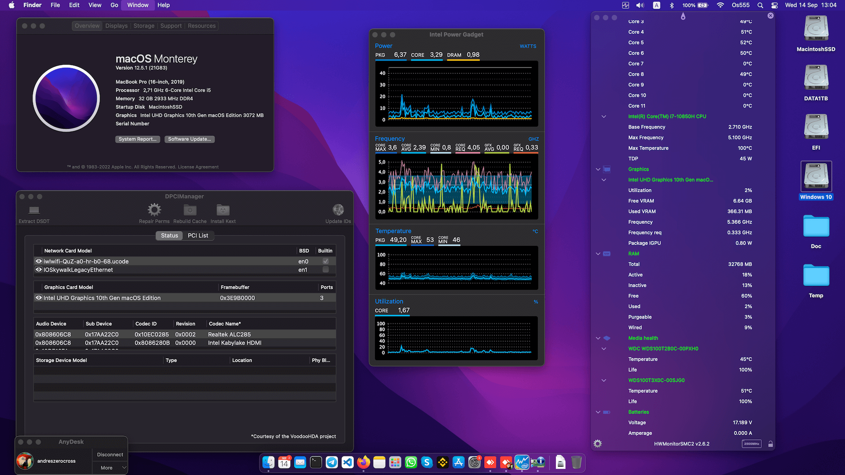Open Telegram from the Dock
Image resolution: width=845 pixels, height=475 pixels.
coord(332,462)
